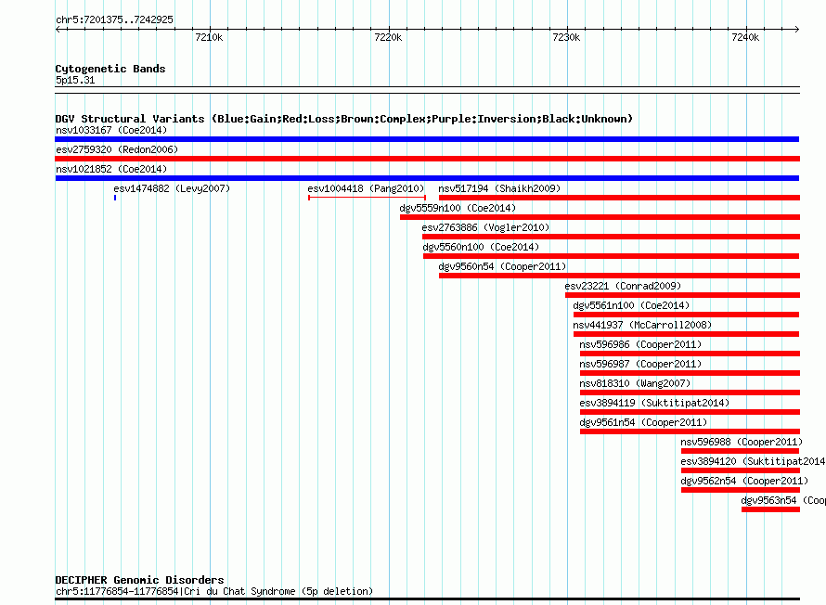
Task: Open the dgv9561n54 (Cooper2011) variant
Action: pyautogui.click(x=644, y=422)
